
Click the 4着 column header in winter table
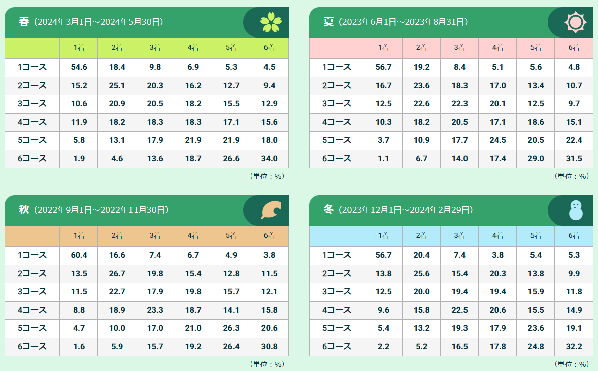(497, 236)
